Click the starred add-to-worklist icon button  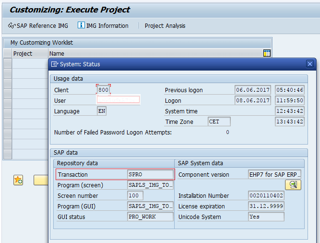click(x=18, y=180)
